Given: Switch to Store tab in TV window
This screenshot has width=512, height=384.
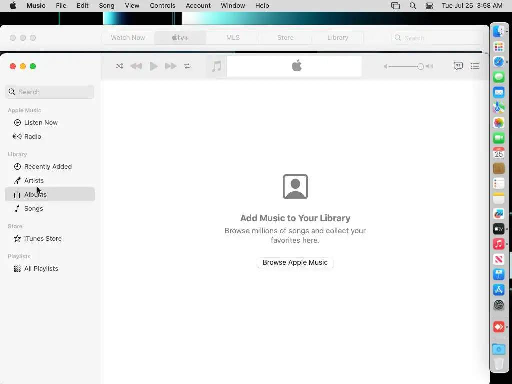Looking at the screenshot, I should point(285,38).
